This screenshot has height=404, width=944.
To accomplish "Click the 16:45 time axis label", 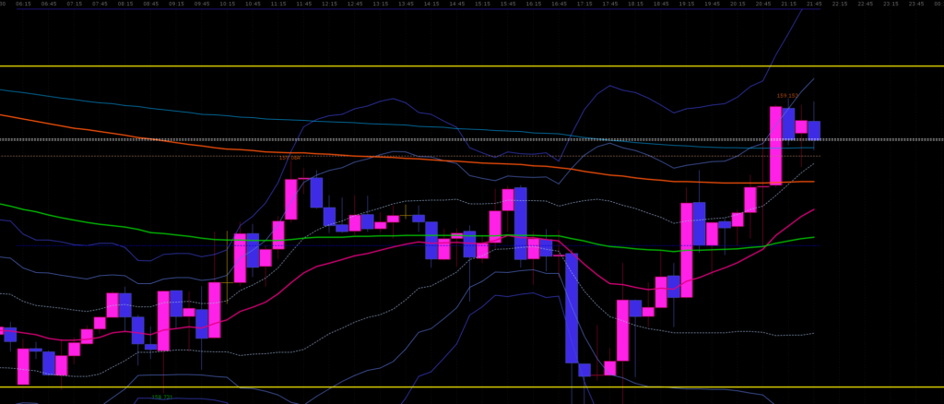I will [559, 4].
